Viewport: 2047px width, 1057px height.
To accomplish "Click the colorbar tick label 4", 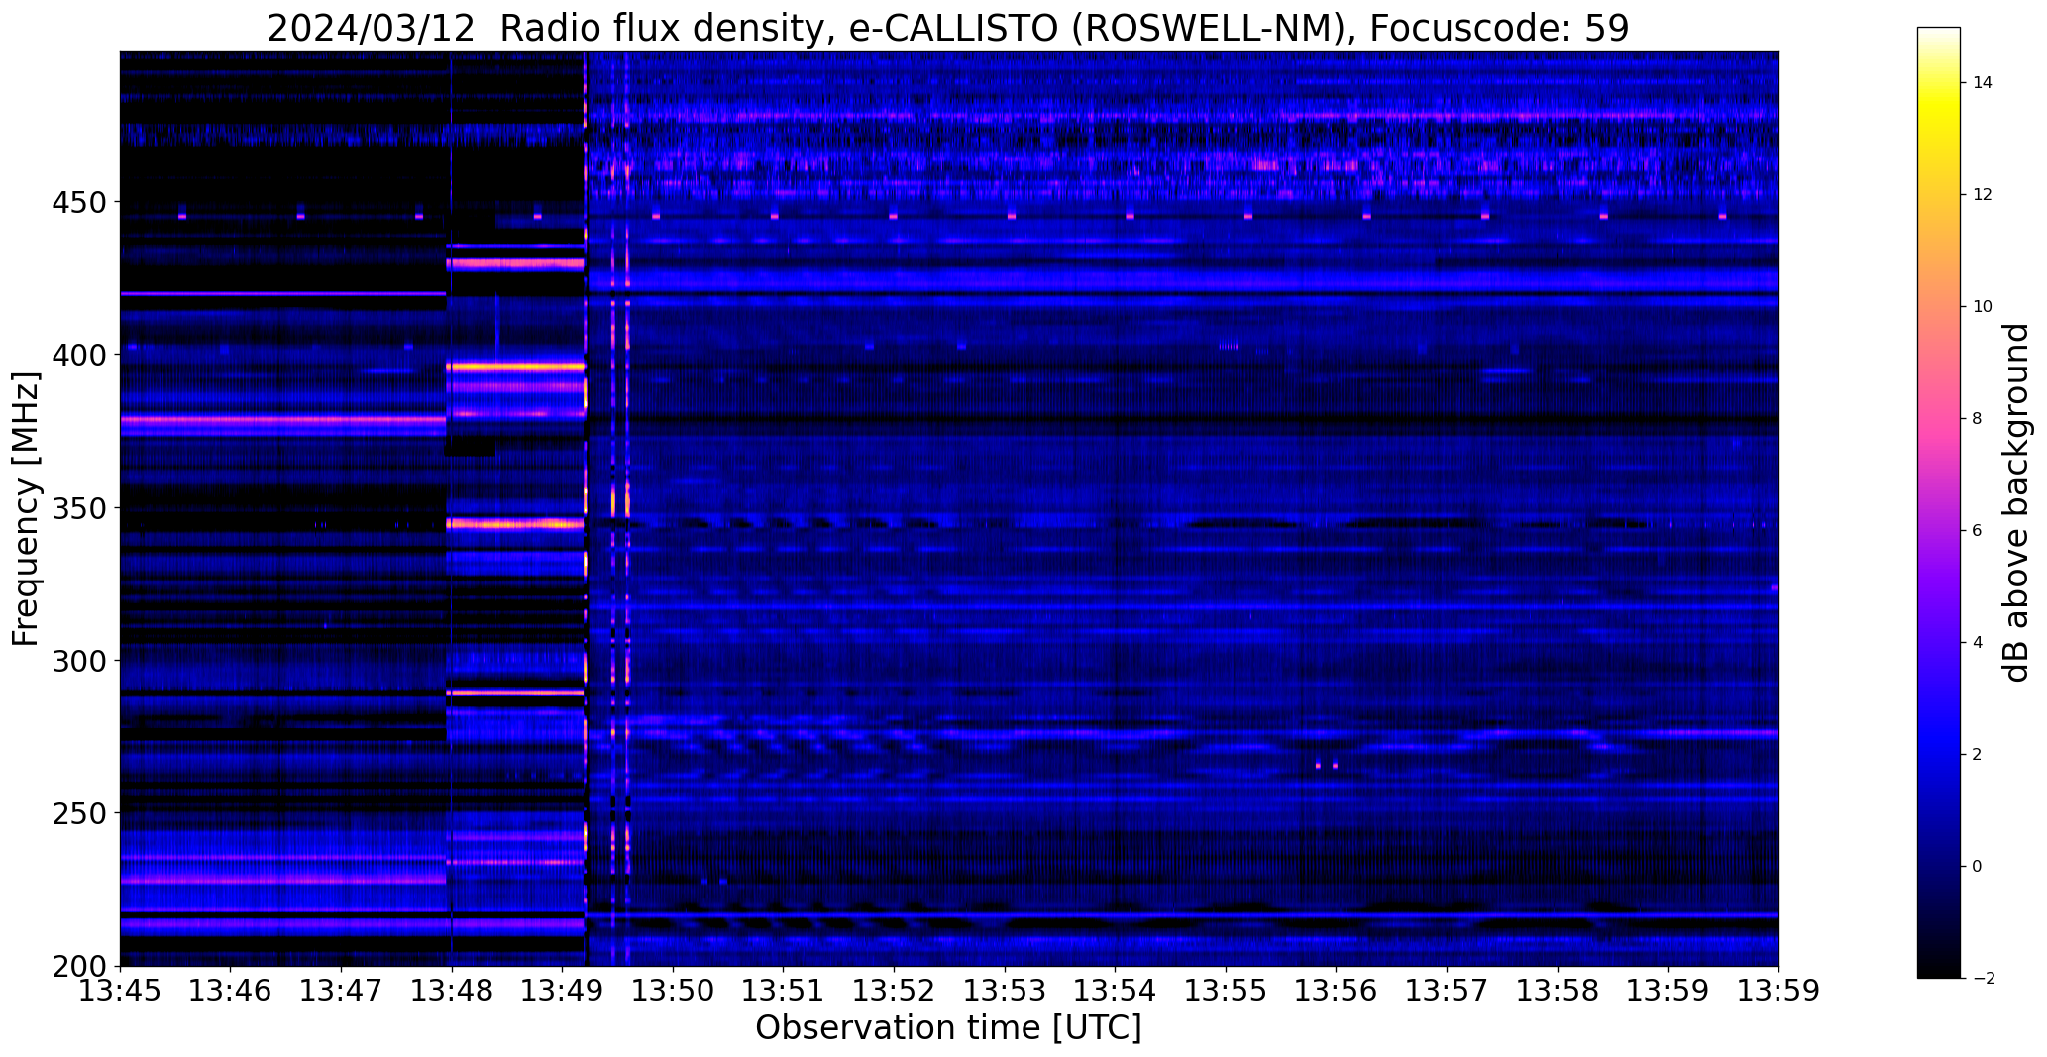I will click(1978, 642).
